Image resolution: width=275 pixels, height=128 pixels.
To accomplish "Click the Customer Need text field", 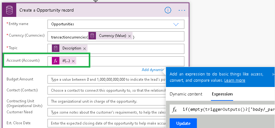I will pyautogui.click(x=106, y=112).
